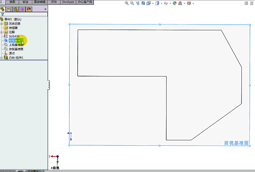Click the Apply Scene icon
Screen dimensions: 255x172
click(180, 3)
